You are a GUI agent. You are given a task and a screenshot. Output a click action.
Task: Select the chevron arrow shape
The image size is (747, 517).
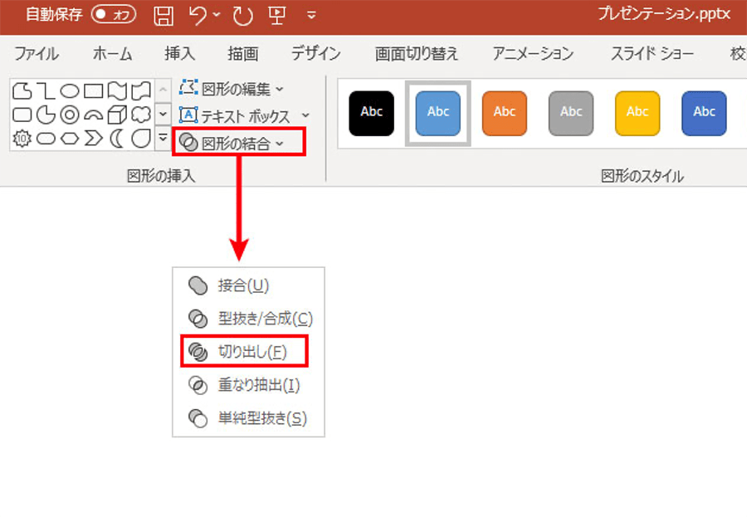point(93,139)
